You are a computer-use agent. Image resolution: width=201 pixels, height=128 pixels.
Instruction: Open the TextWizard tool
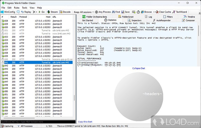pos(180,12)
